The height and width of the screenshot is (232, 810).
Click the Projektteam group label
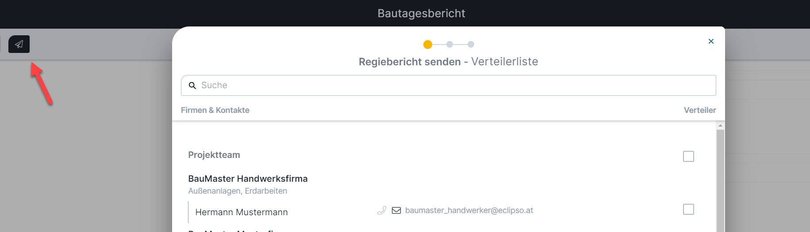pos(214,155)
